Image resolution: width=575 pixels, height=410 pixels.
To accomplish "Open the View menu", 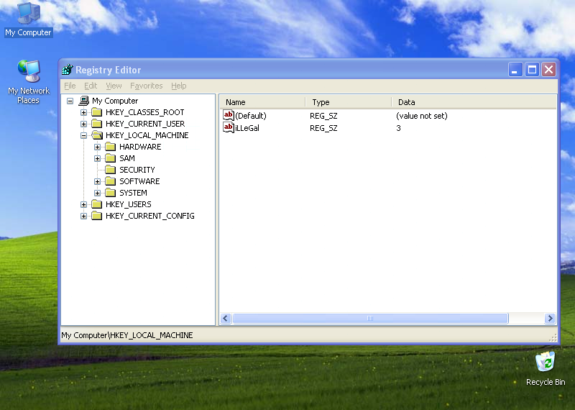I will pos(114,86).
